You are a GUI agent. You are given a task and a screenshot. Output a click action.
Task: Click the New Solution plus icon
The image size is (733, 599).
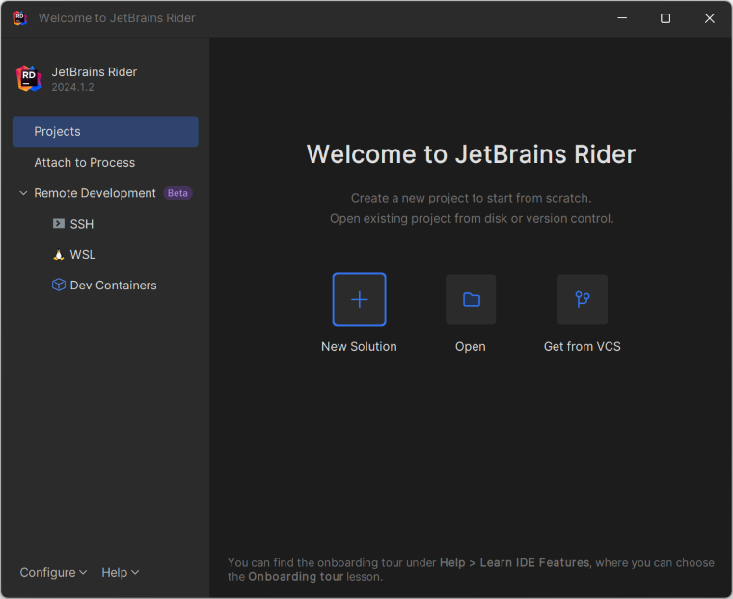[x=359, y=299]
